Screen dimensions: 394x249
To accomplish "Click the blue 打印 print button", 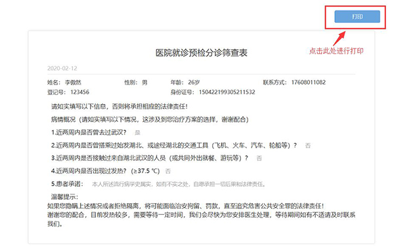I will pyautogui.click(x=357, y=16).
